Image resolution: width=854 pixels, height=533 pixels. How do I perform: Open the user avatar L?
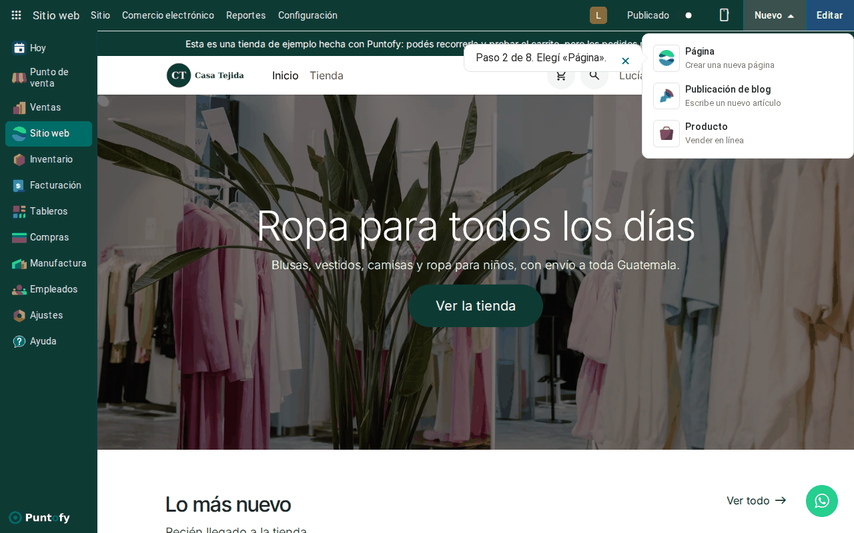pos(598,15)
